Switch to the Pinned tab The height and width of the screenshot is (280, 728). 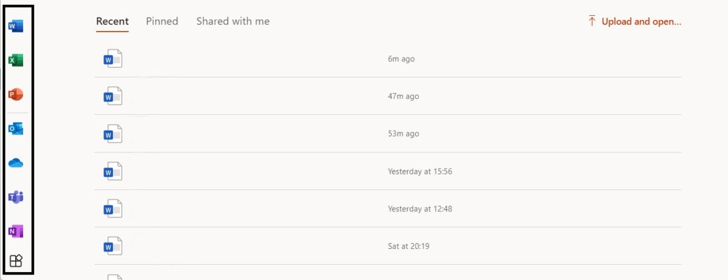162,21
